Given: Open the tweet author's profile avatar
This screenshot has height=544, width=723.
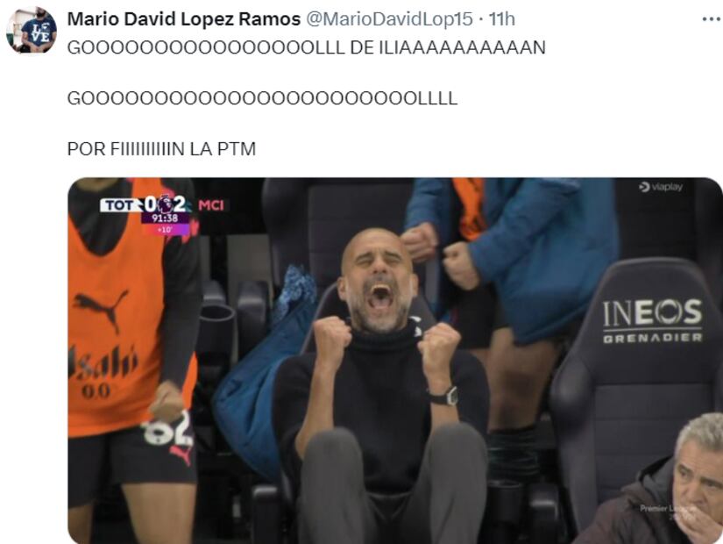Looking at the screenshot, I should [x=31, y=31].
